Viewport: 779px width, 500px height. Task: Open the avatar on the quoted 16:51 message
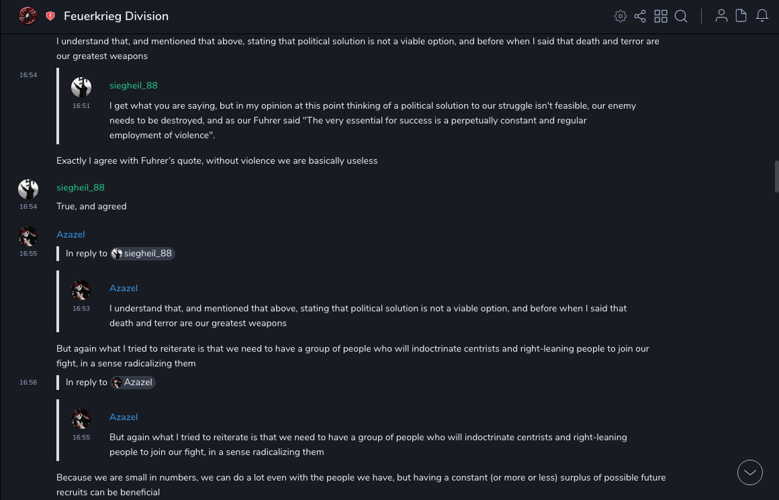pyautogui.click(x=81, y=87)
